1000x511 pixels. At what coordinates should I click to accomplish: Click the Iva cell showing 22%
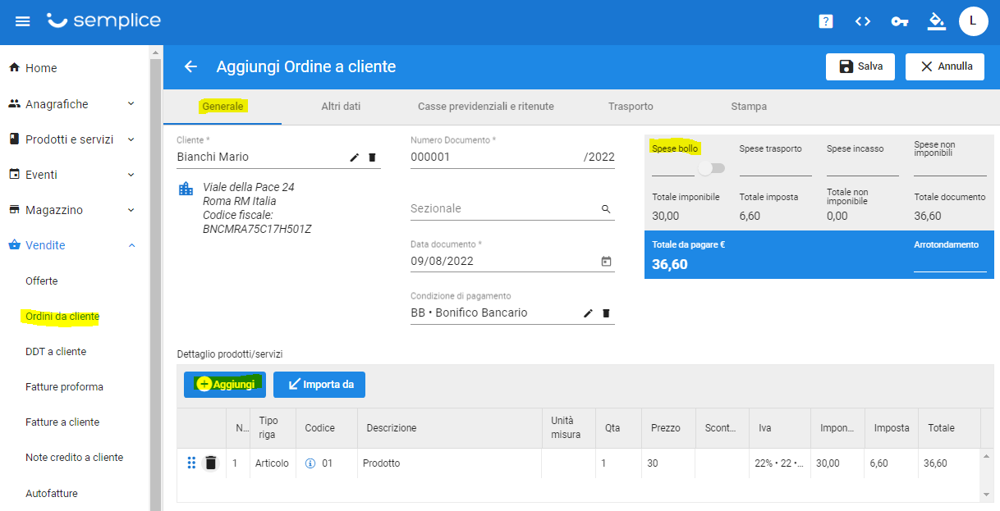point(778,463)
